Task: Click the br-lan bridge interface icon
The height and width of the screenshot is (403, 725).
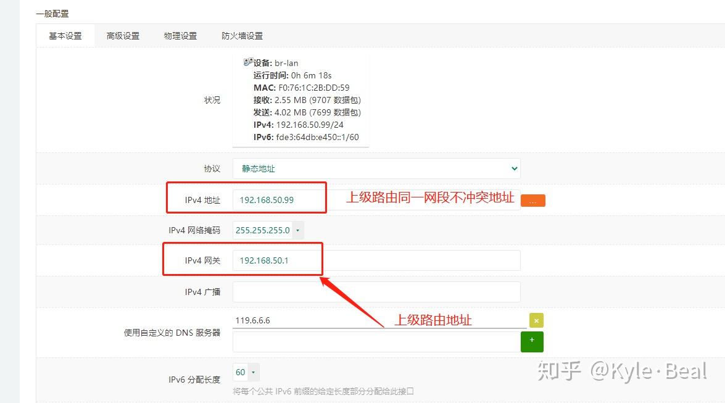Action: (x=247, y=61)
